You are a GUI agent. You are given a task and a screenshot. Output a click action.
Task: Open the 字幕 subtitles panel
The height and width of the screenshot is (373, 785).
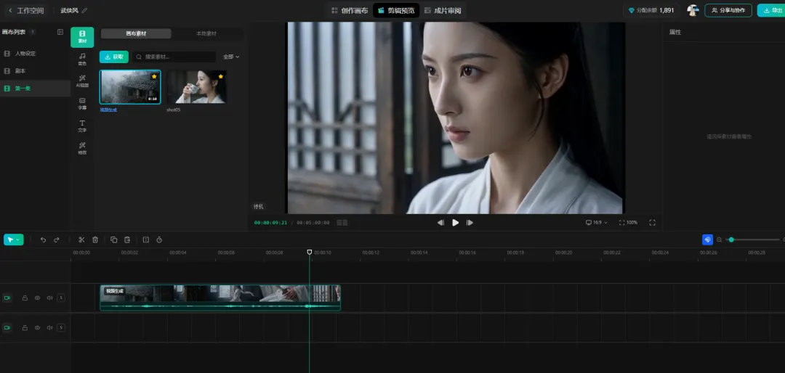[x=82, y=104]
